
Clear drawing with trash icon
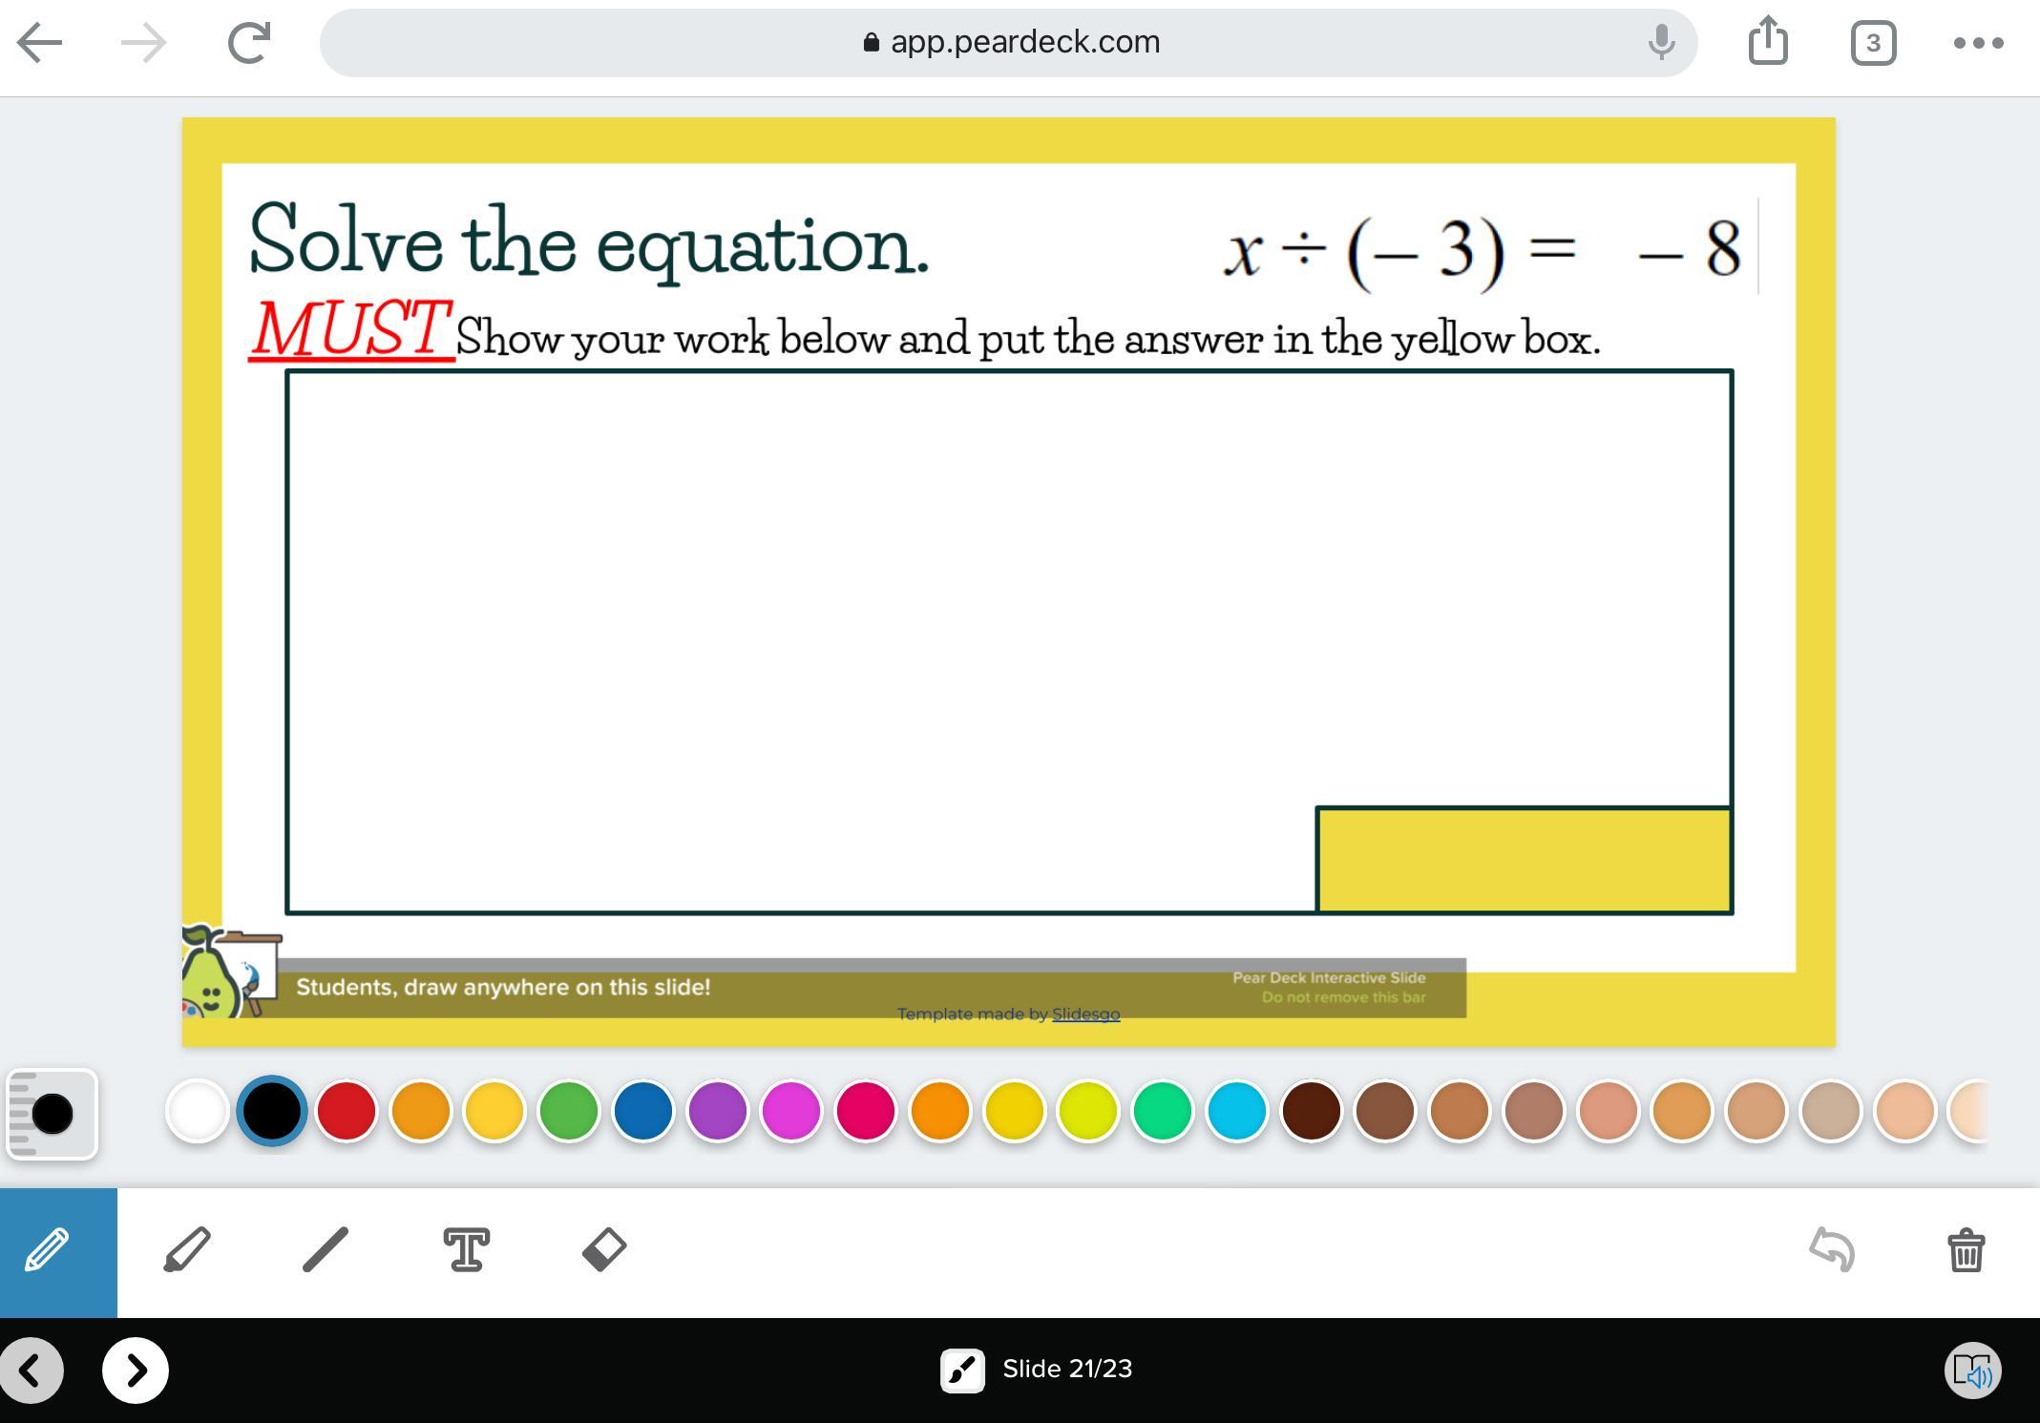click(x=1966, y=1250)
